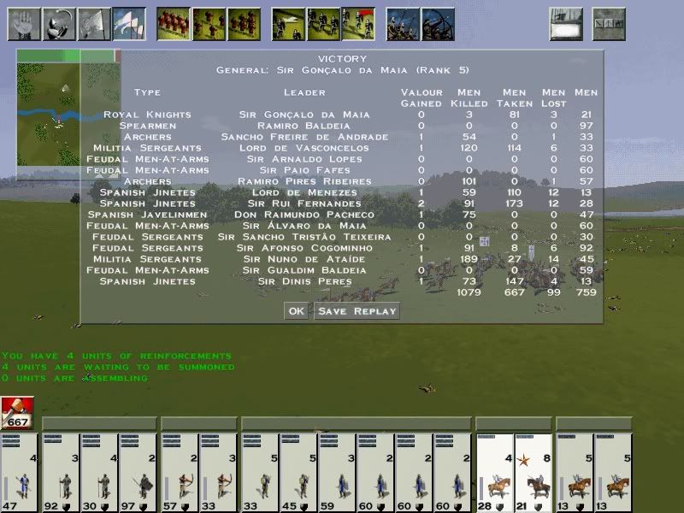Screen dimensions: 684x513
Task: Click the red prisoners icon labeled 667
Action: pos(17,413)
